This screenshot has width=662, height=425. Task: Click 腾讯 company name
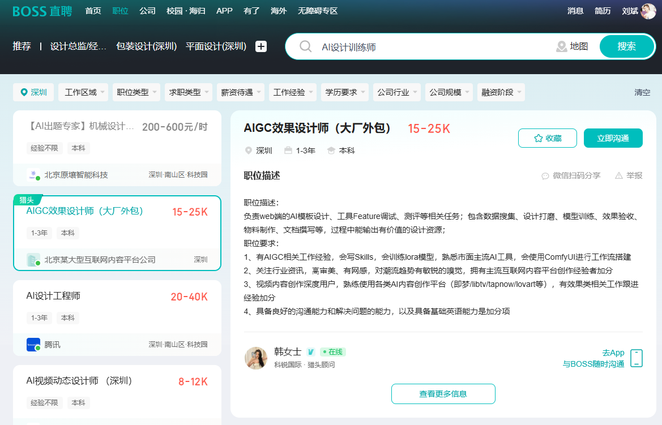click(x=52, y=345)
